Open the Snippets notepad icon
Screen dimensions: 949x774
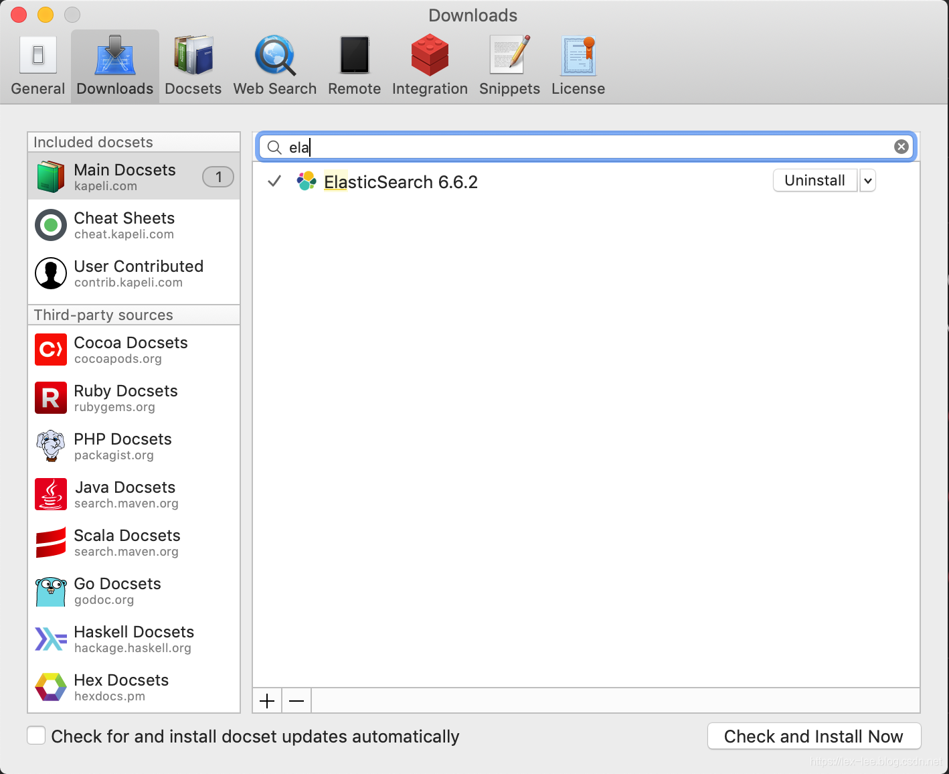tap(510, 55)
